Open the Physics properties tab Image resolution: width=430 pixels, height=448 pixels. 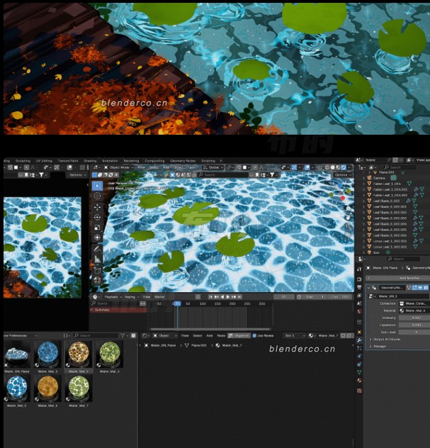pos(359,356)
